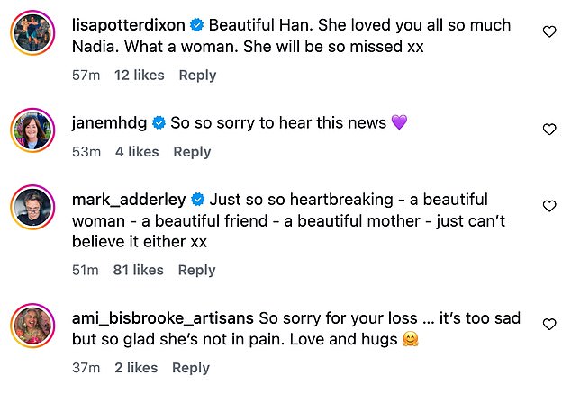Reply to lisapotterdixon's comment

click(197, 76)
